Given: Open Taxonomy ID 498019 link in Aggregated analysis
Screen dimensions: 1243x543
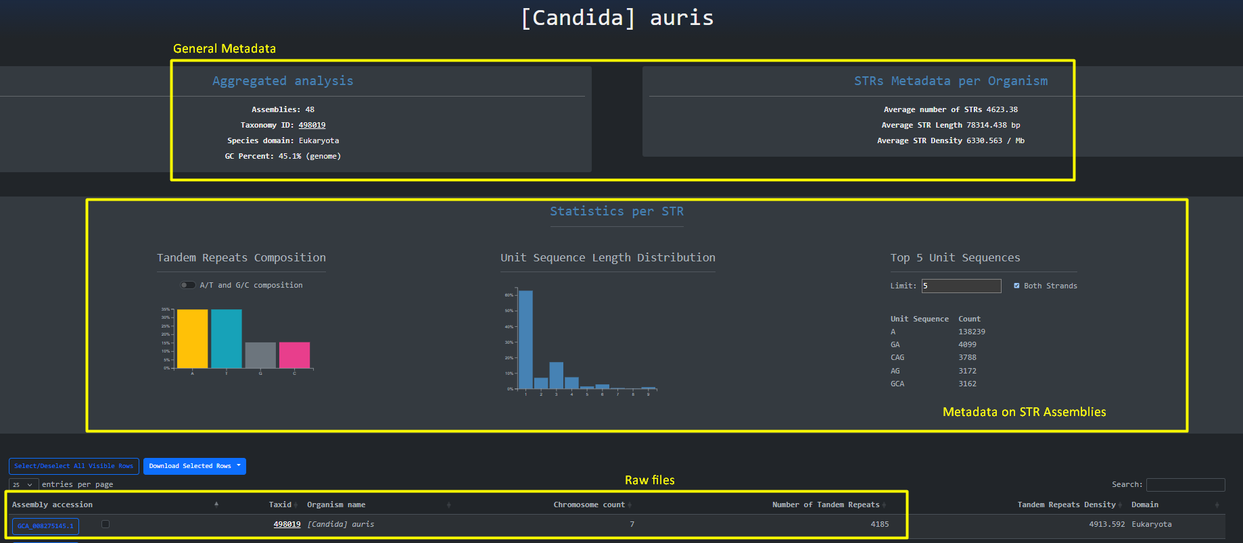Looking at the screenshot, I should click(x=312, y=125).
